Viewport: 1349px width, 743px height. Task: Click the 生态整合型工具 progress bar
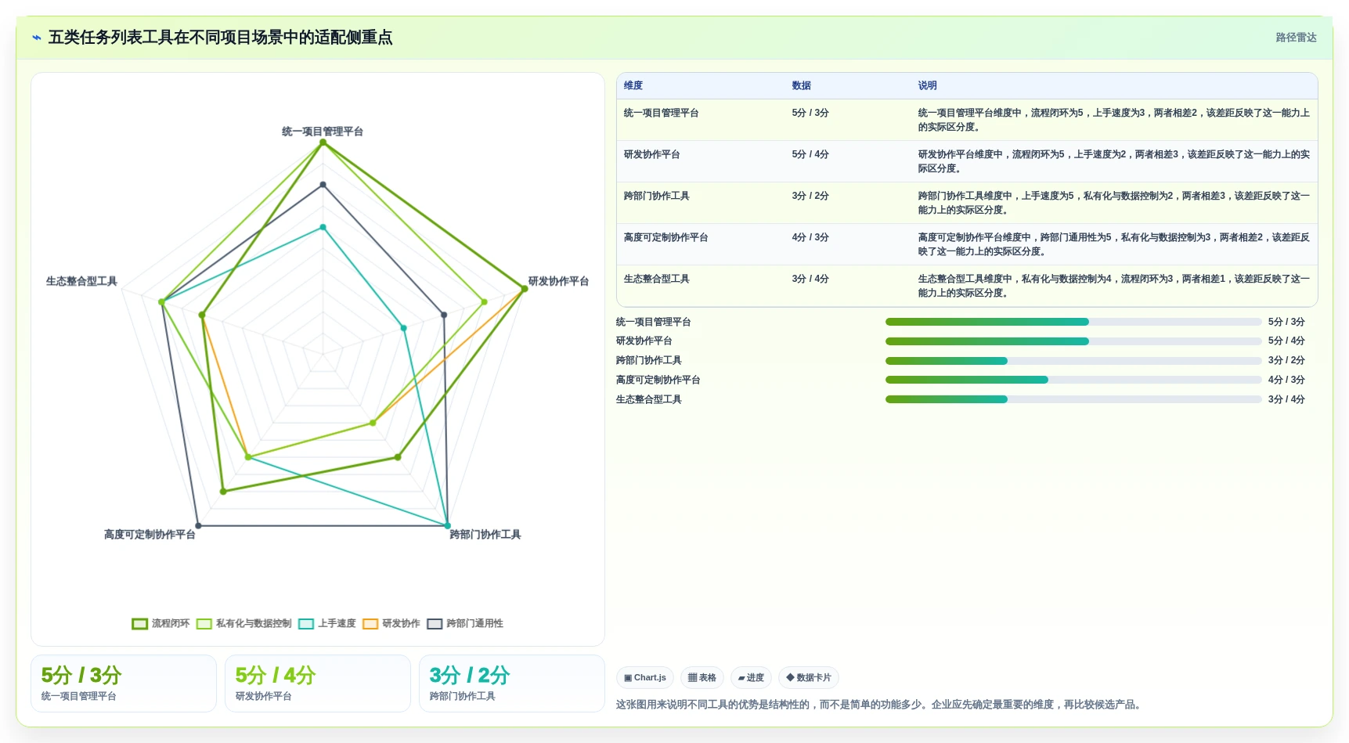click(1073, 399)
